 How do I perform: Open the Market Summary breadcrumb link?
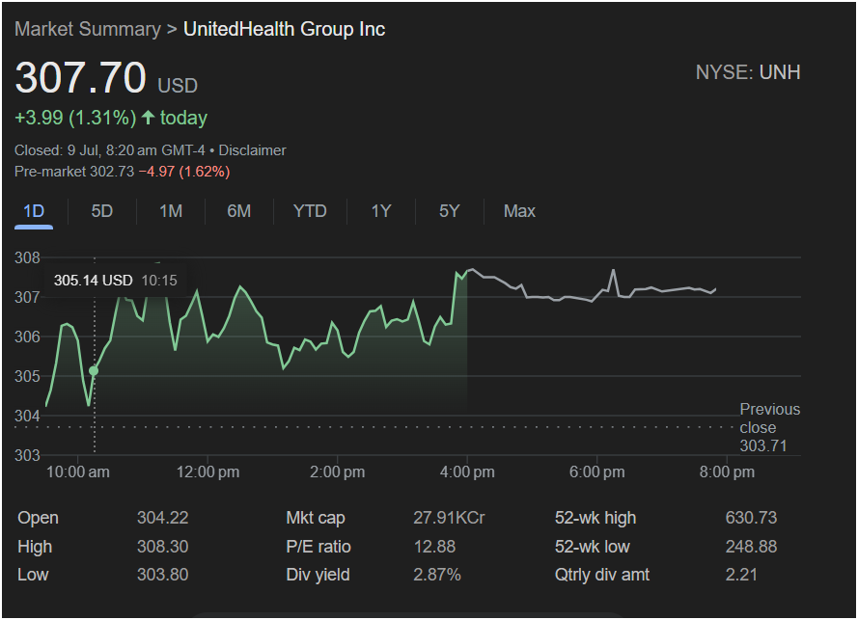(88, 29)
